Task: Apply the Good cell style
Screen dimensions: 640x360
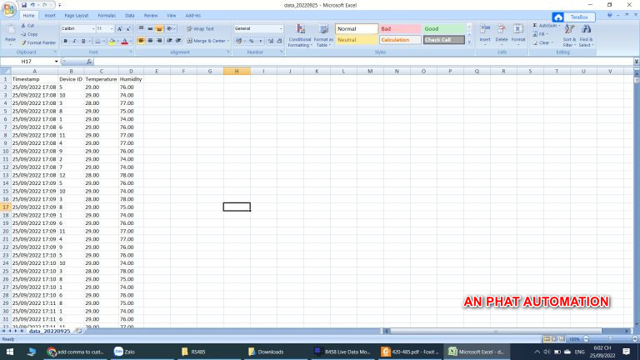Action: (x=443, y=29)
